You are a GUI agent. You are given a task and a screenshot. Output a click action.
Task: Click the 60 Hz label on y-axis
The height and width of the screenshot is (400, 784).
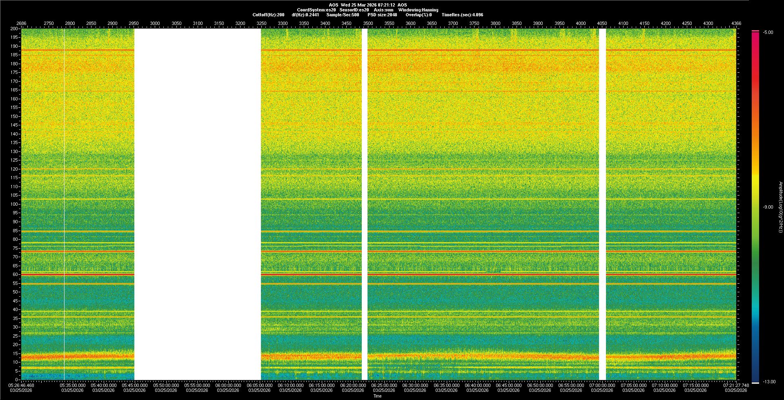tap(15, 274)
